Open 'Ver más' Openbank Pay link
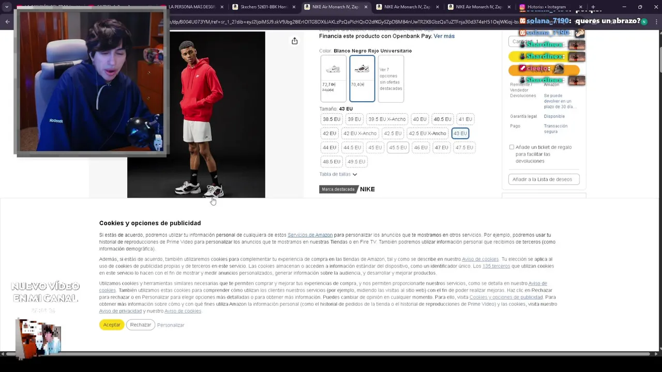This screenshot has height=372, width=662. (444, 36)
